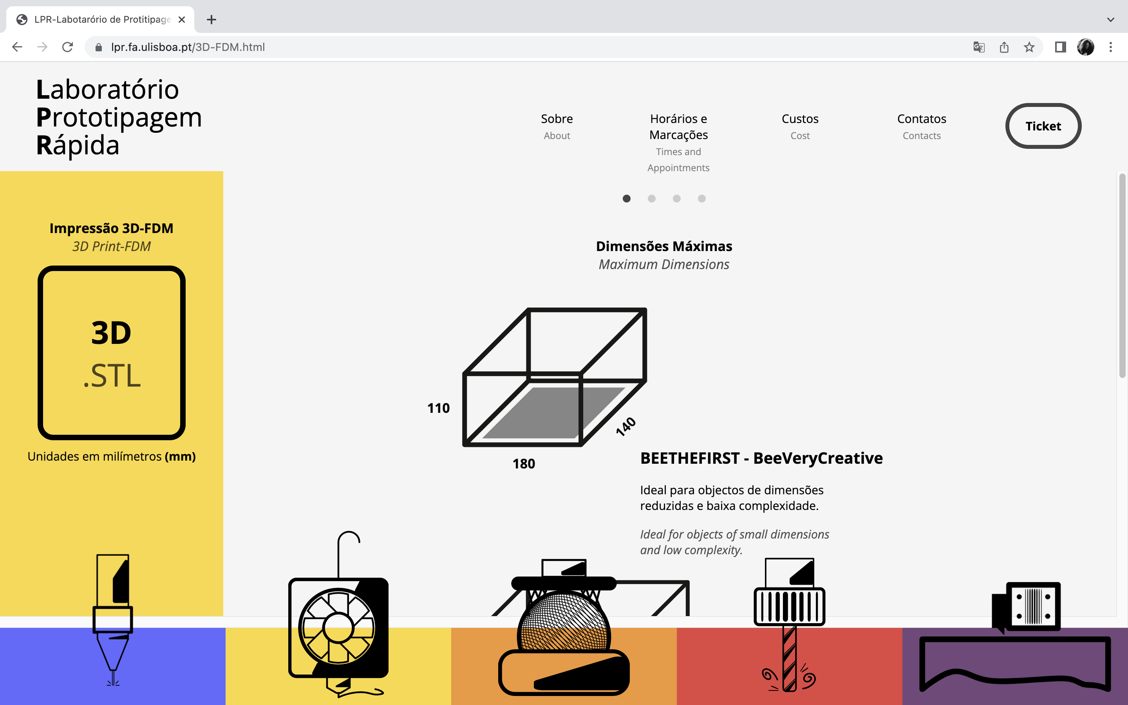Go back to the previous page
Viewport: 1128px width, 705px height.
click(17, 47)
